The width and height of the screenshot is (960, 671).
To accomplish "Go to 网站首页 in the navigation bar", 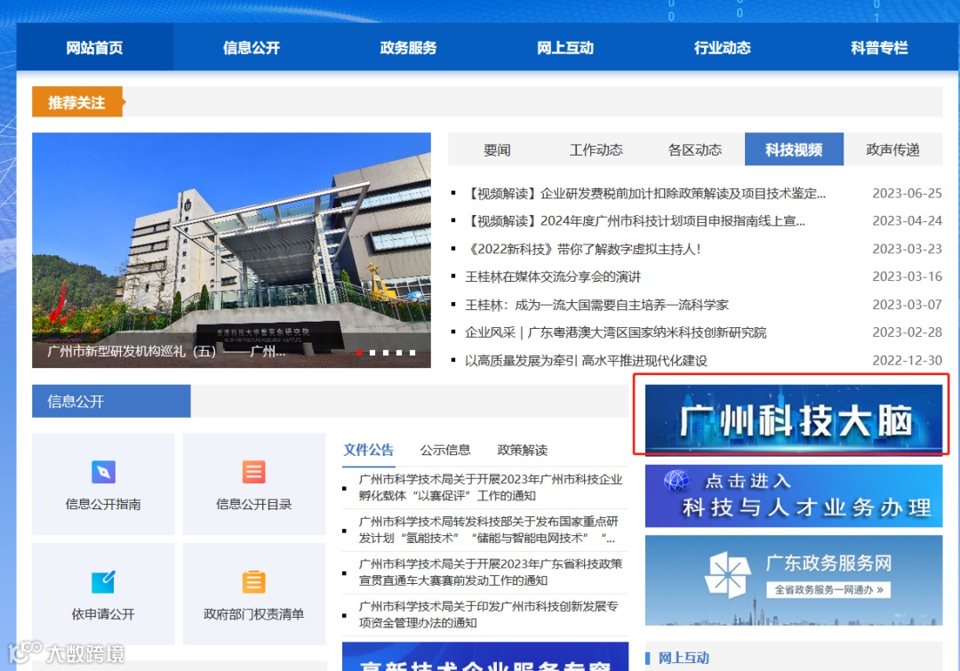I will pyautogui.click(x=94, y=48).
